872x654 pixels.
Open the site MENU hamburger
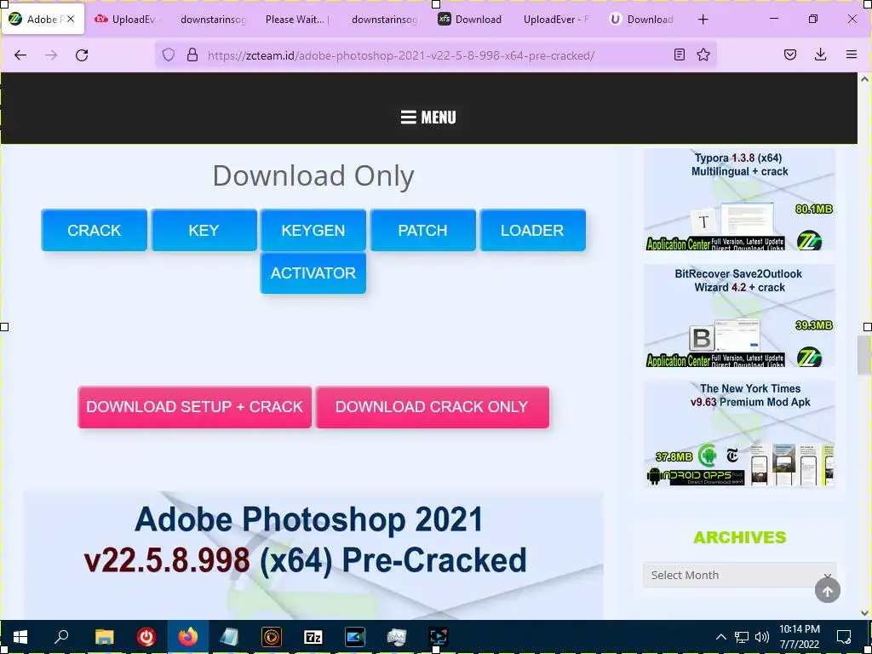428,118
